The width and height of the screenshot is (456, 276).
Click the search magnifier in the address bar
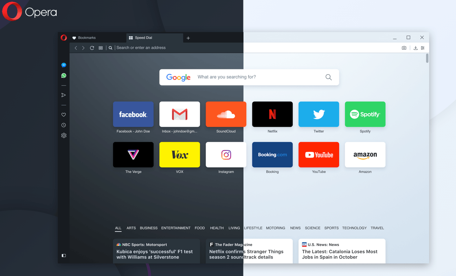[110, 48]
